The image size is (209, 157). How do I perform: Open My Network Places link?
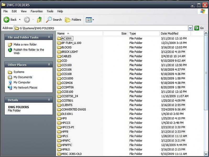(25, 87)
